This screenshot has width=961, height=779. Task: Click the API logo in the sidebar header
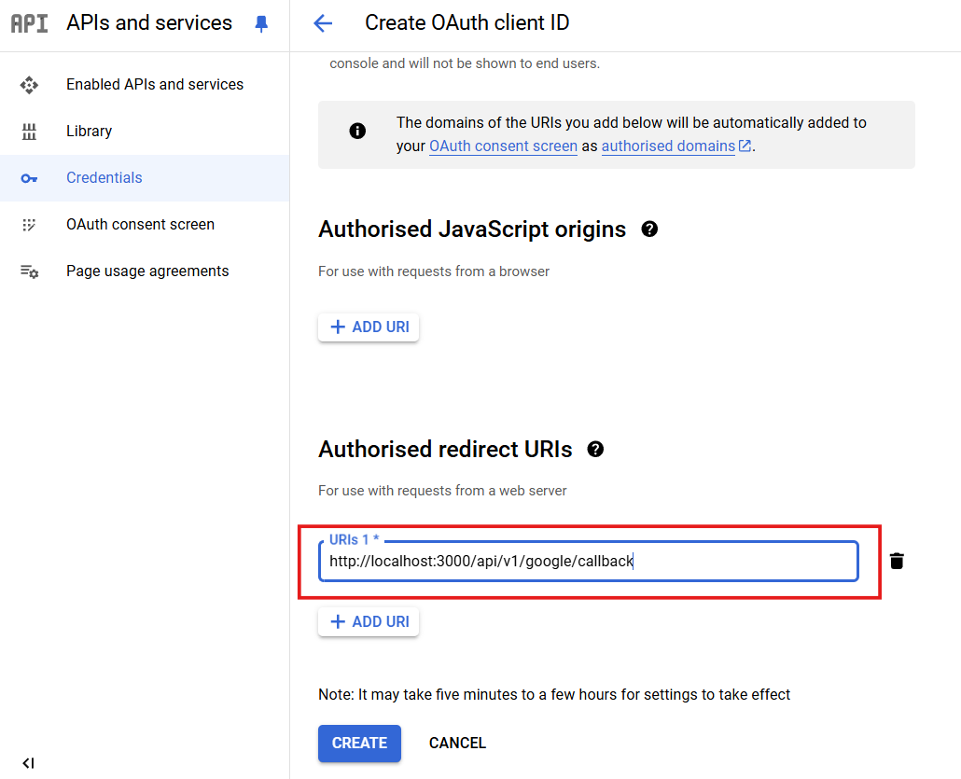tap(29, 23)
